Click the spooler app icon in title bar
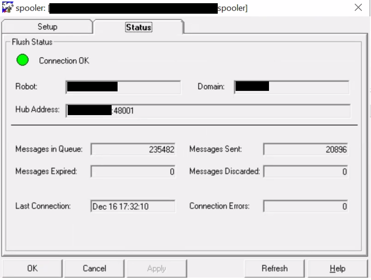 click(x=7, y=8)
